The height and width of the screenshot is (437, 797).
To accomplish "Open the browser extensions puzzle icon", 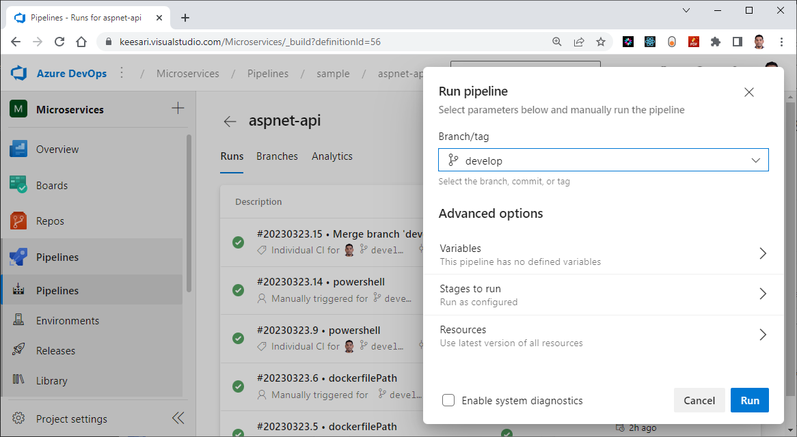I will pyautogui.click(x=716, y=42).
